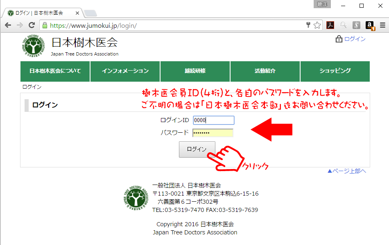Open saved password key icon
This screenshot has height=245, width=389.
point(308,25)
